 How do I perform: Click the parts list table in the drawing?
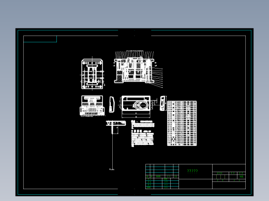click(182, 123)
